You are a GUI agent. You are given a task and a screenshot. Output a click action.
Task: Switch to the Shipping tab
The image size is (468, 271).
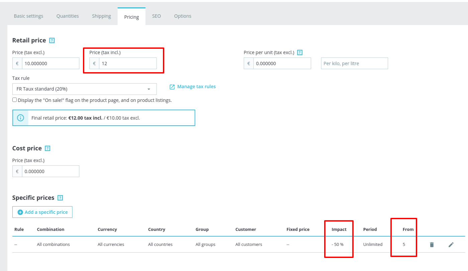(101, 16)
